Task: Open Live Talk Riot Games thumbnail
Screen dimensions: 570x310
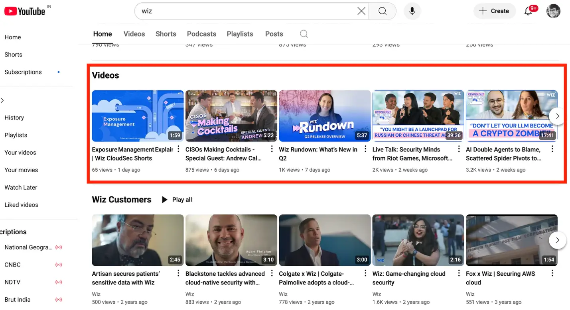Action: pyautogui.click(x=418, y=116)
